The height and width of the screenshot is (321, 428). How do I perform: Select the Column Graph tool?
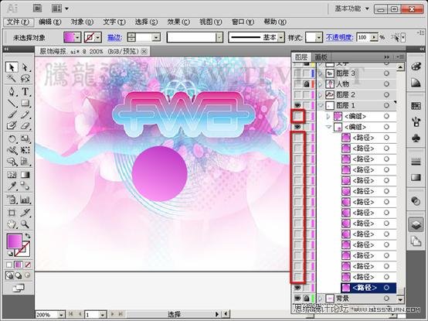click(x=25, y=200)
